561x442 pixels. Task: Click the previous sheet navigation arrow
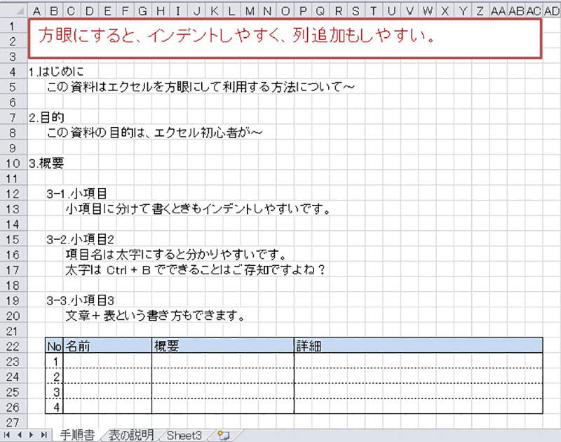click(20, 435)
